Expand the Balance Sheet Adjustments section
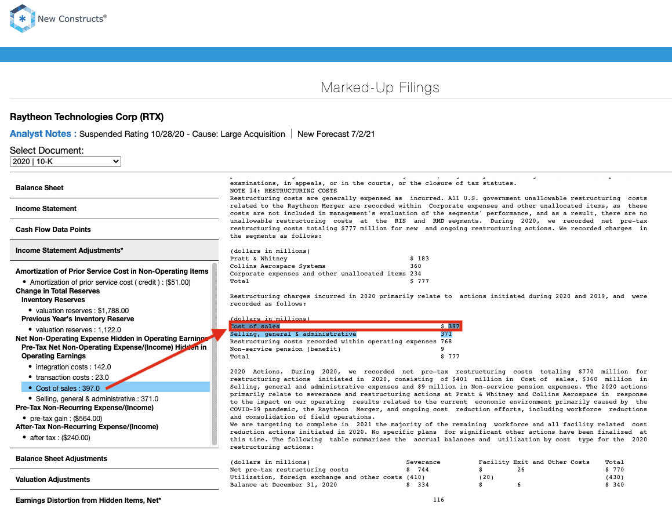This screenshot has width=672, height=508. (114, 459)
